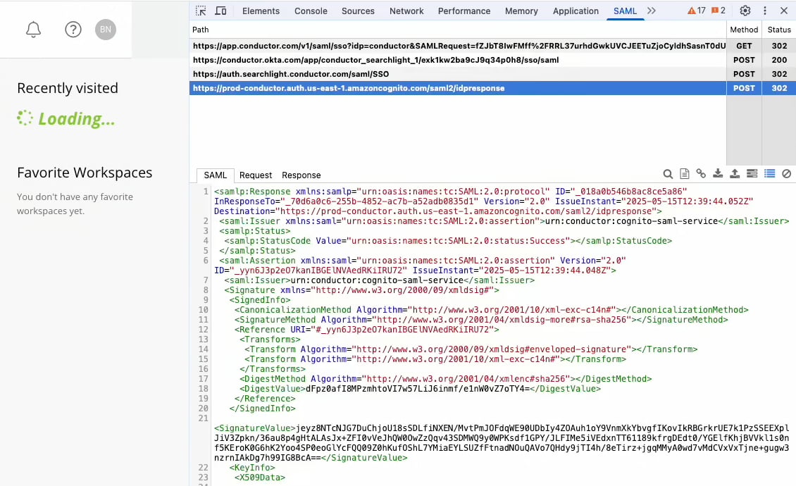Screen dimensions: 796x486
Task: Click the 17 warnings indicator
Action: [x=697, y=11]
